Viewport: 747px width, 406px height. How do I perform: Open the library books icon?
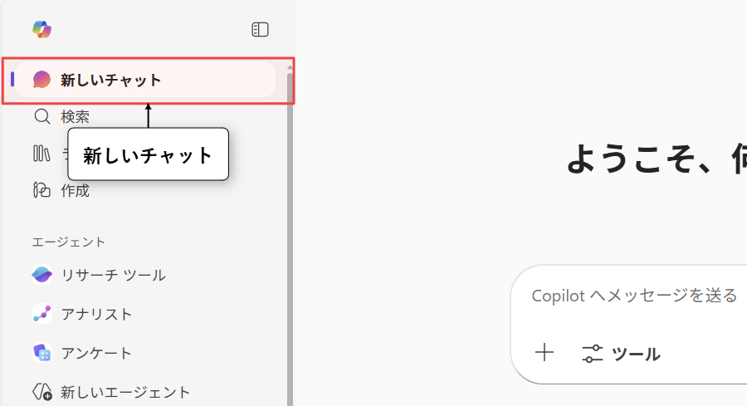(41, 154)
